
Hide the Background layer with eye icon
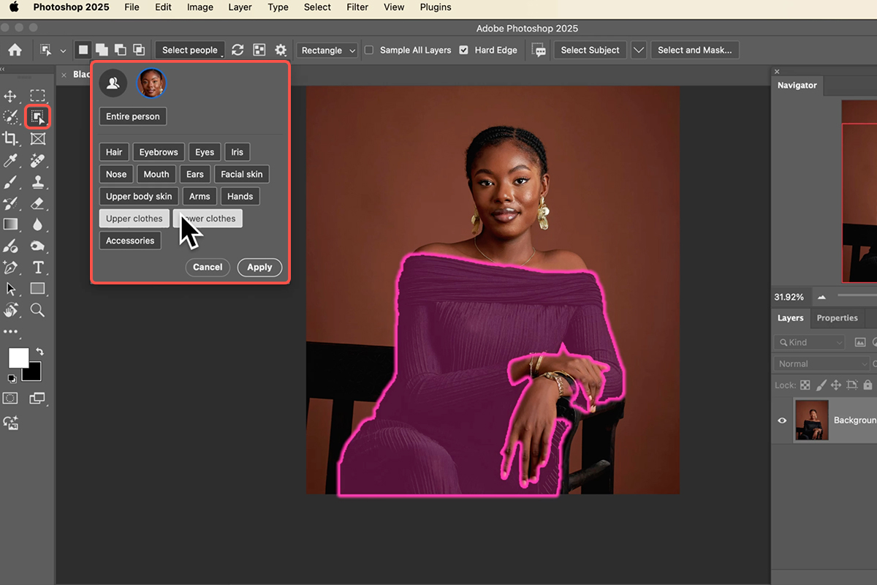(782, 420)
